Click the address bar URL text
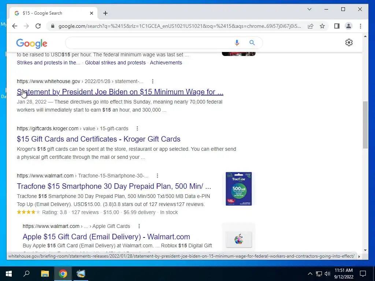 click(180, 26)
